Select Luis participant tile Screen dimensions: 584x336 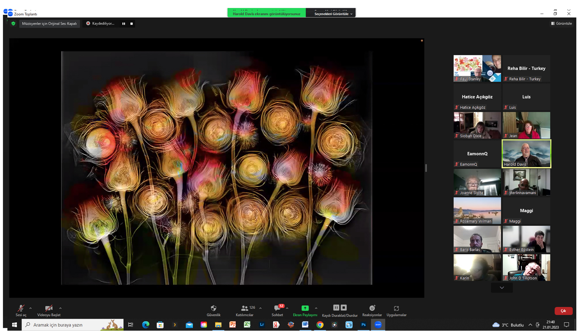click(526, 97)
